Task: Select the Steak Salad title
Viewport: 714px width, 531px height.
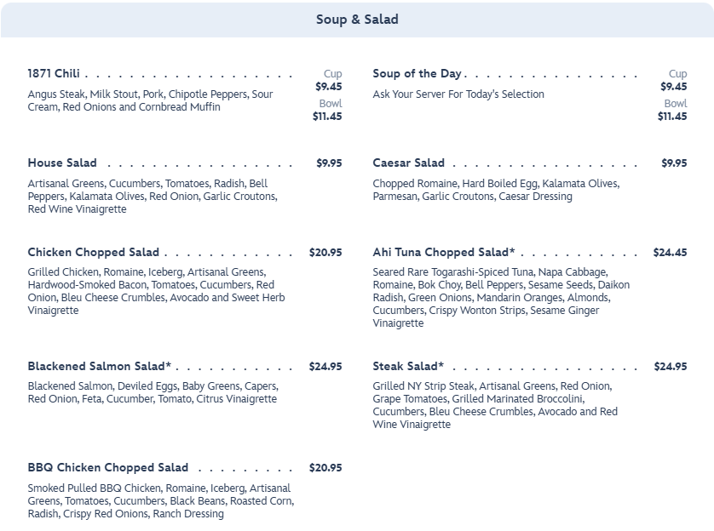Action: tap(408, 367)
